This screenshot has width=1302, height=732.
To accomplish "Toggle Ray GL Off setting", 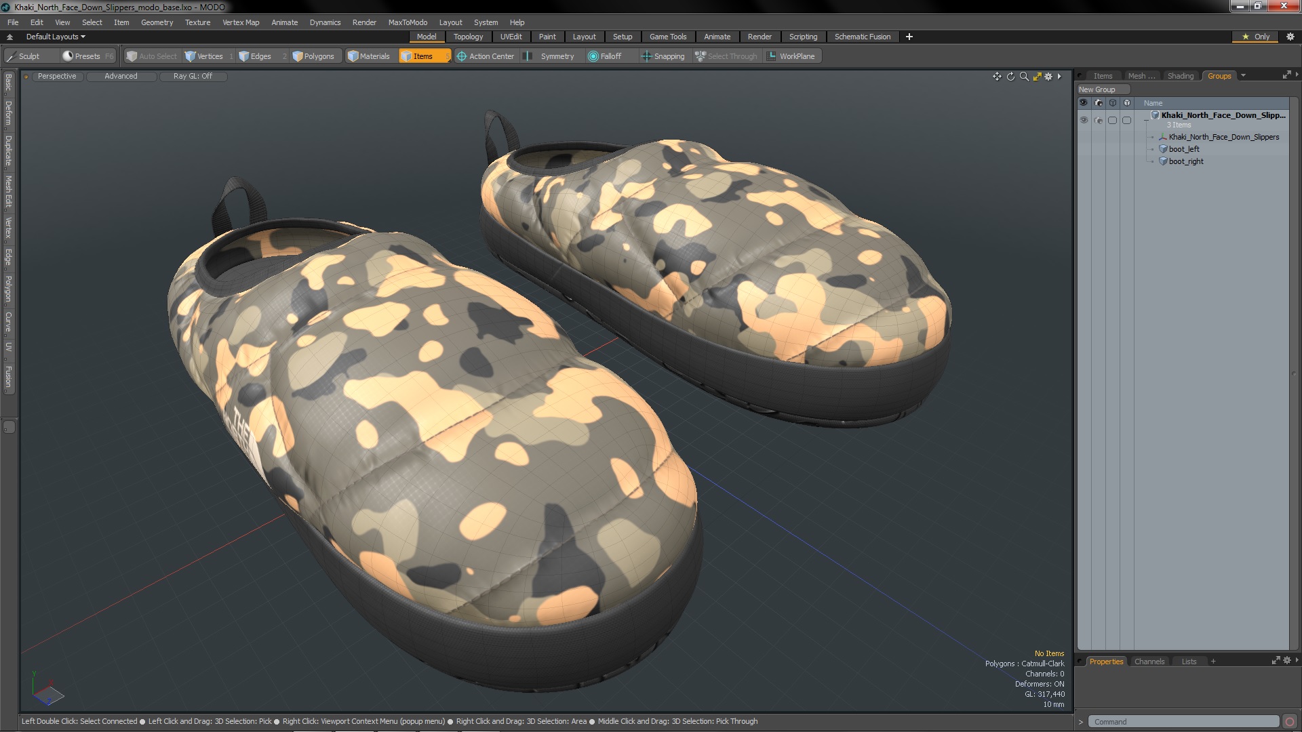I will [193, 77].
